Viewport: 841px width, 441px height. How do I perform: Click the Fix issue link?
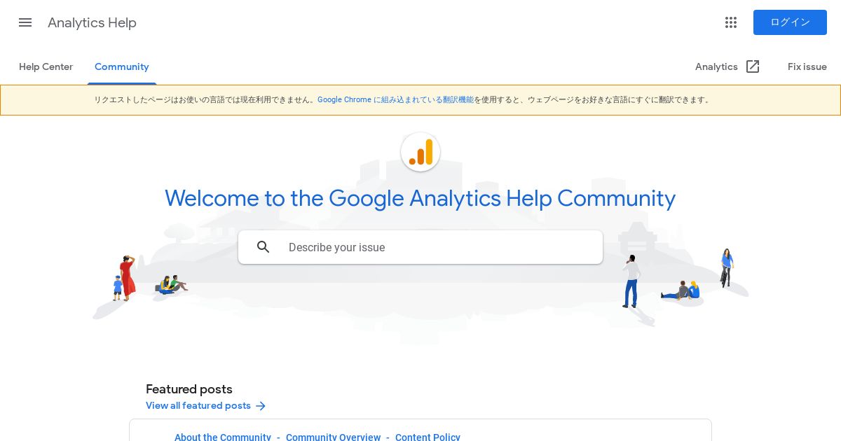[807, 66]
